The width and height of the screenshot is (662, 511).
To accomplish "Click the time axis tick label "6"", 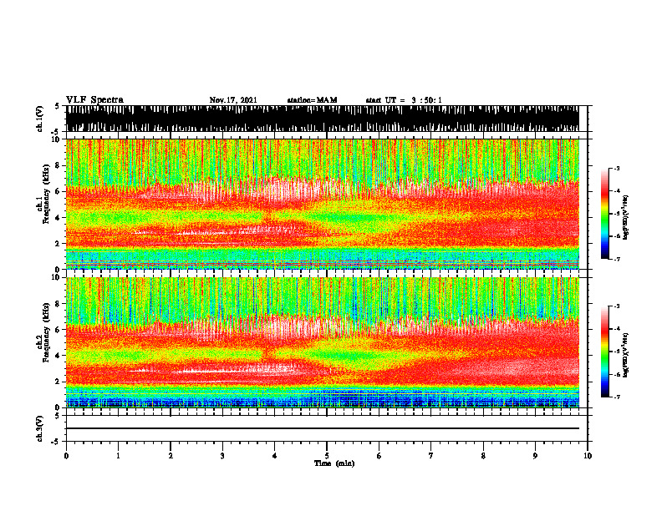I will click(x=379, y=456).
